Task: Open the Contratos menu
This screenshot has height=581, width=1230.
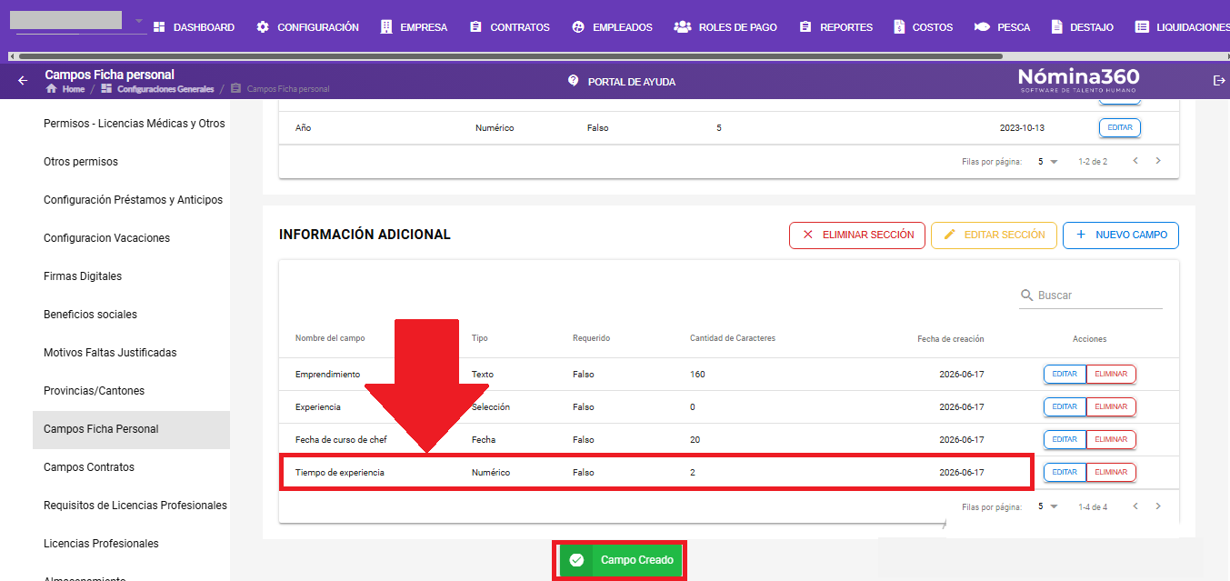Action: click(510, 27)
